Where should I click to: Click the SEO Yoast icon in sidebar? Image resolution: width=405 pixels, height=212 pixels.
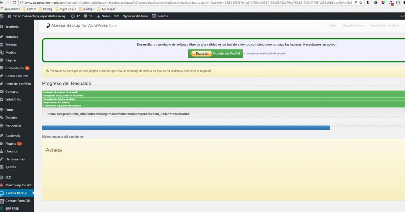(1, 177)
